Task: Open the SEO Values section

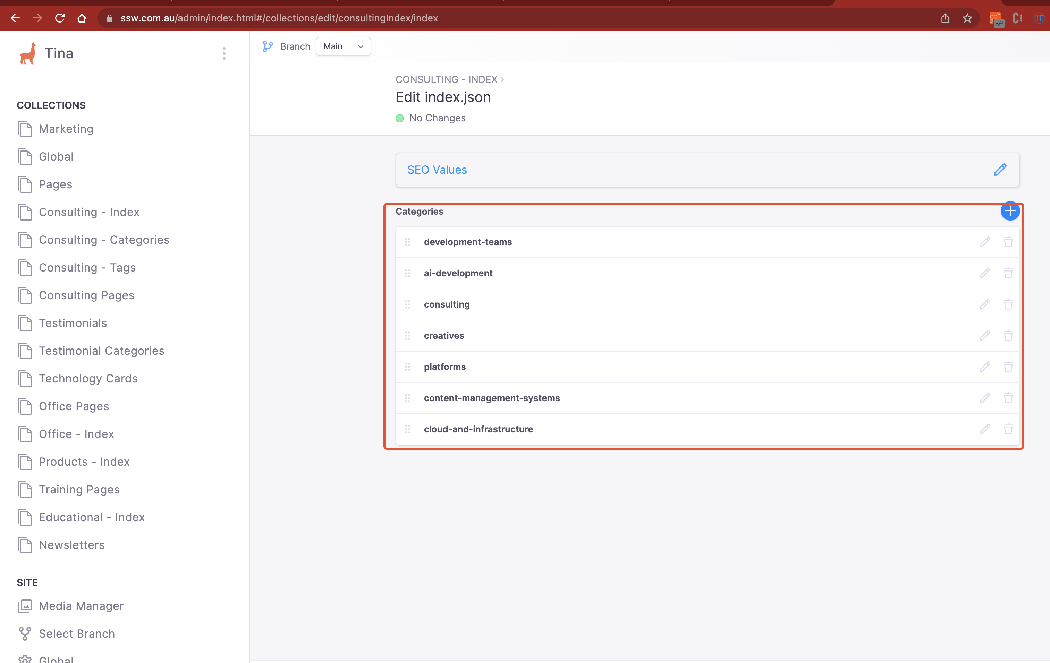Action: 437,170
